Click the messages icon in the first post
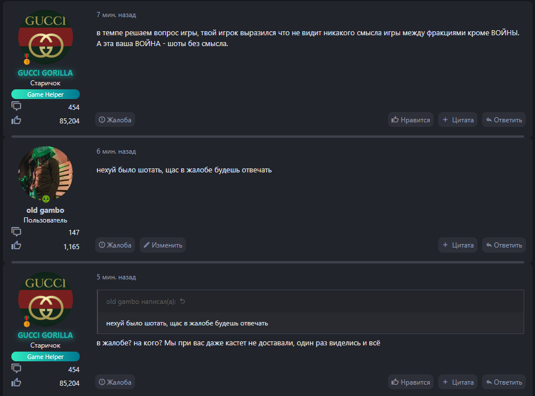 17,106
